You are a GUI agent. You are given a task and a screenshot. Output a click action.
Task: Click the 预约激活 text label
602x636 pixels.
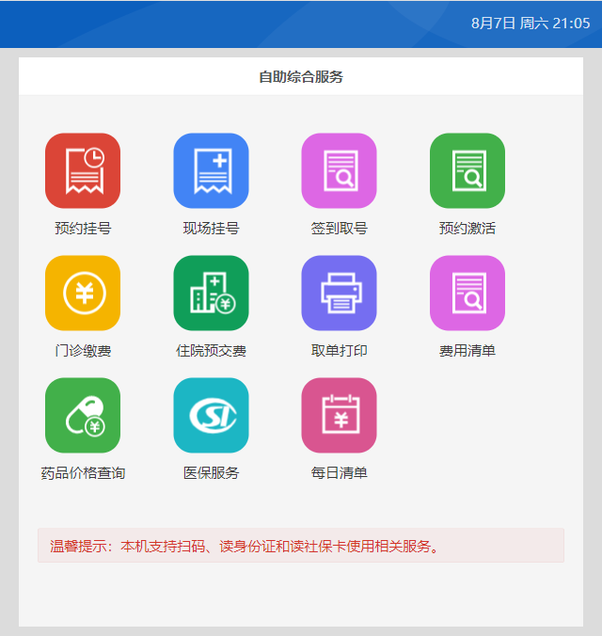coord(467,229)
